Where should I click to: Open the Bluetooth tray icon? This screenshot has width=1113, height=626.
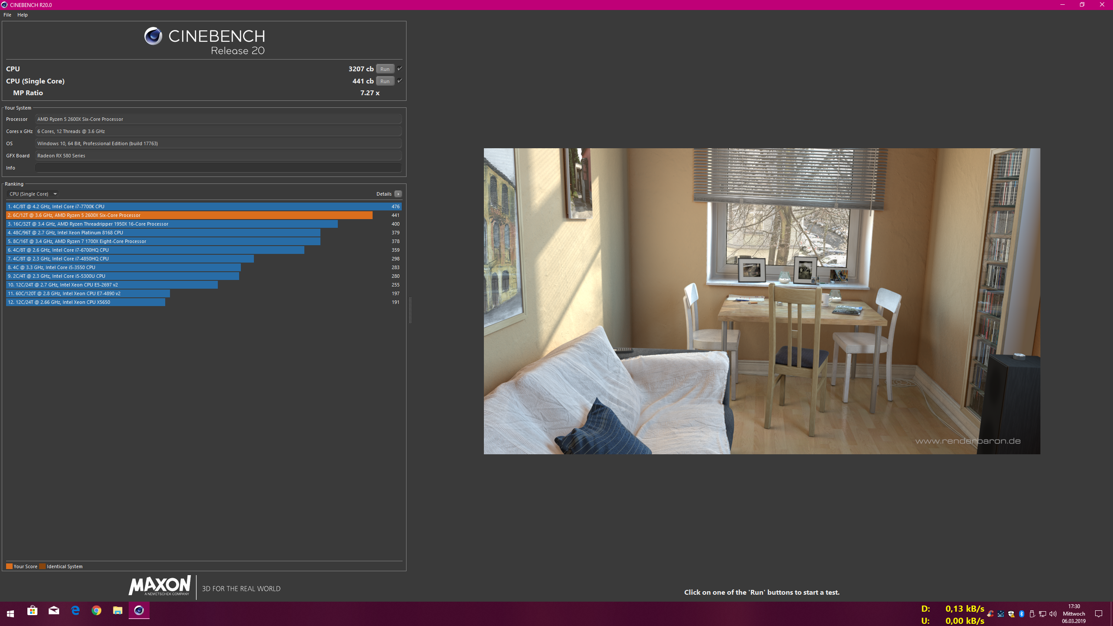tap(1021, 614)
